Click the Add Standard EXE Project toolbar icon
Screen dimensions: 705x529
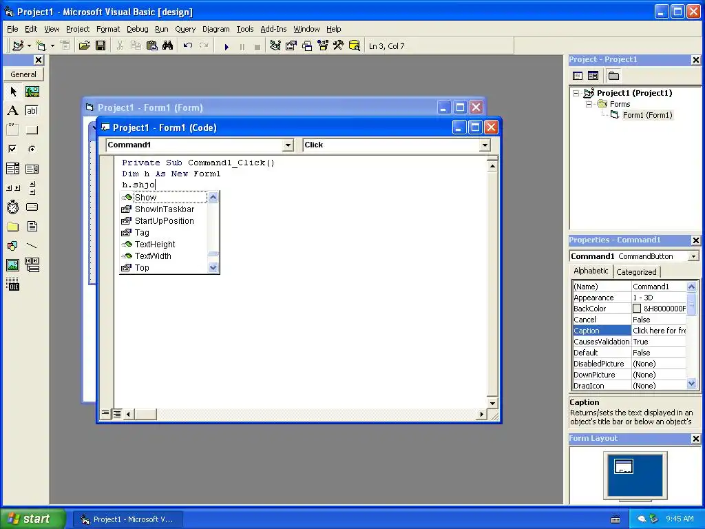[x=18, y=45]
